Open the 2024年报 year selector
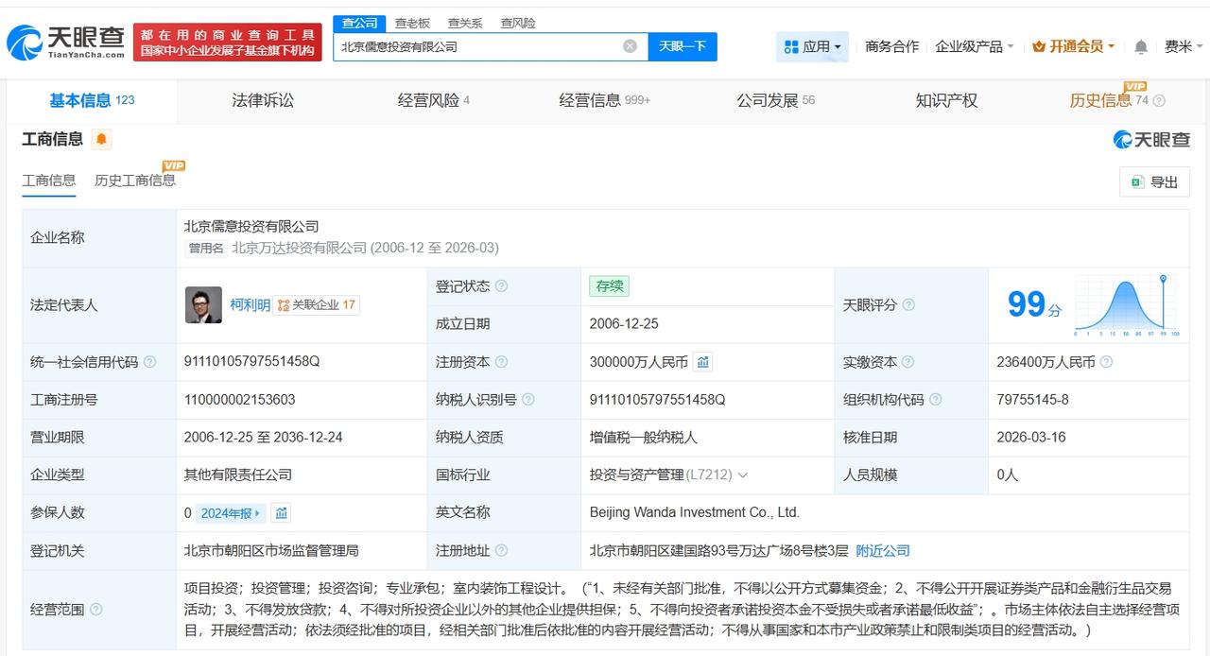Image resolution: width=1210 pixels, height=656 pixels. click(231, 513)
